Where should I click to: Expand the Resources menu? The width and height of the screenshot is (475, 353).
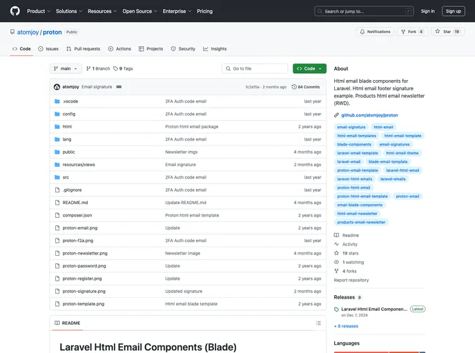102,11
